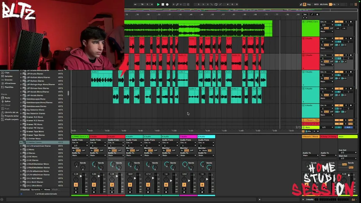Open Plantillas category in browser
Image resolution: width=361 pixels, height=203 pixels.
9,87
